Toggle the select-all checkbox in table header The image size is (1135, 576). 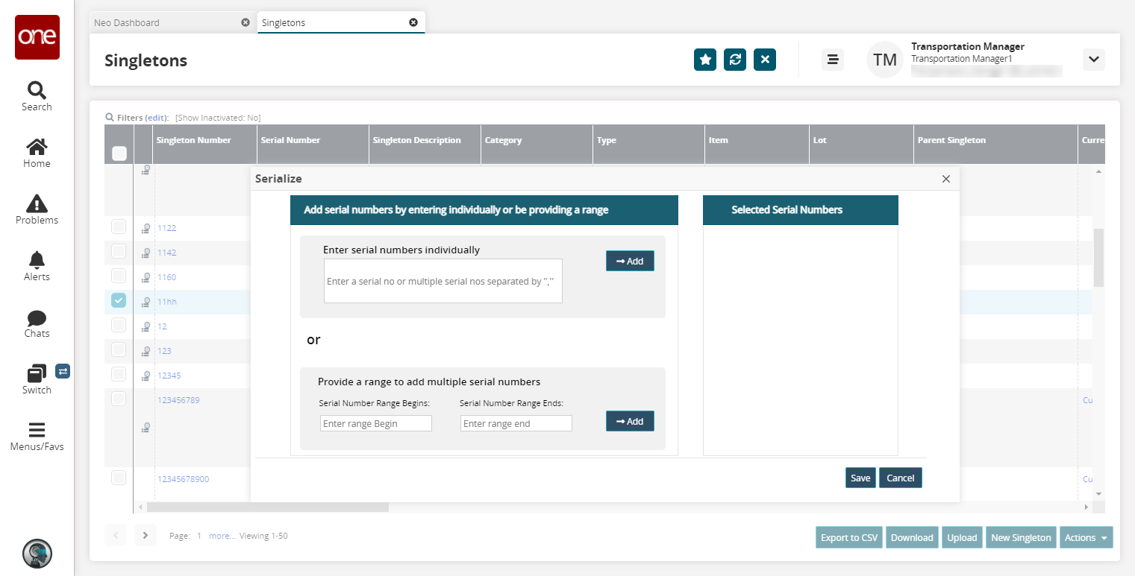pos(119,154)
